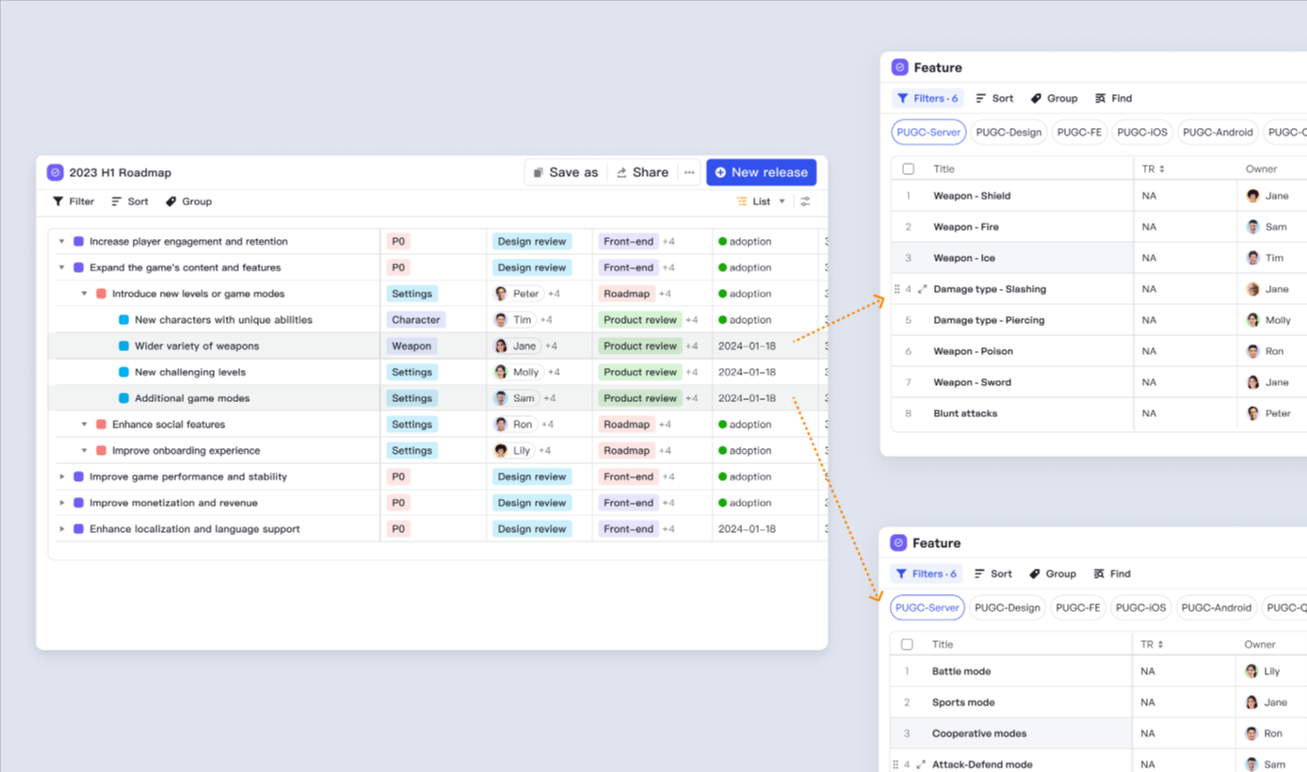Select PUGC-Android tab in upper Feature window
This screenshot has height=772, width=1307.
pos(1218,133)
